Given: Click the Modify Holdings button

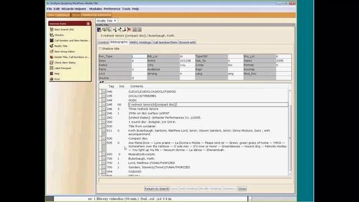Looking at the screenshot, I should coord(210,189).
